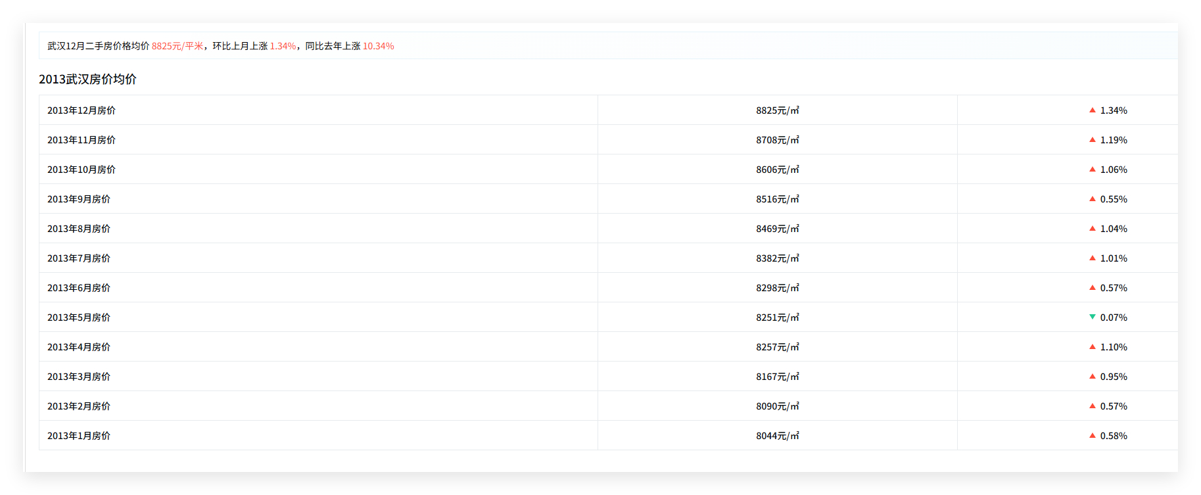The width and height of the screenshot is (1201, 495).
Task: Click the red 8825元/平米 summary text
Action: [x=177, y=46]
